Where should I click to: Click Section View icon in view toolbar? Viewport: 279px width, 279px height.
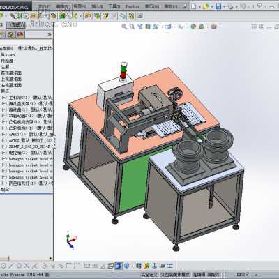pos(148,27)
